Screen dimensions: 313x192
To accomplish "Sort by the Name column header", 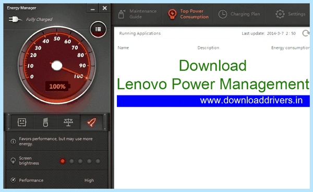I will tap(123, 47).
